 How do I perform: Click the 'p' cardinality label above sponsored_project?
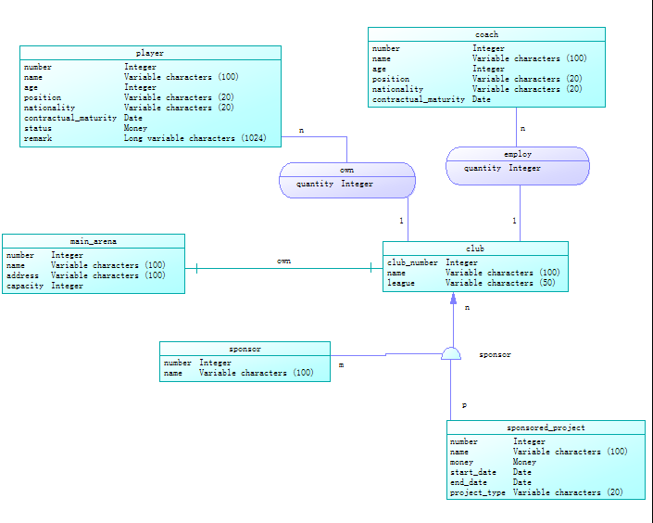[x=464, y=405]
